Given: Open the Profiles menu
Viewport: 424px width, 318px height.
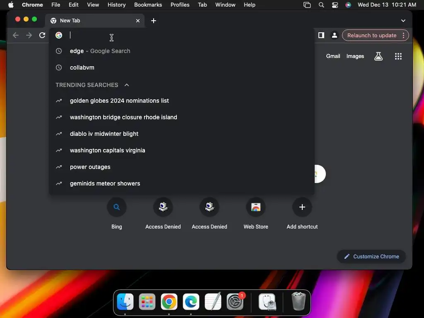Looking at the screenshot, I should point(180,5).
